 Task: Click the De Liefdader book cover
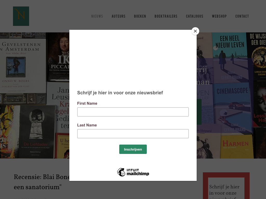(x=37, y=132)
